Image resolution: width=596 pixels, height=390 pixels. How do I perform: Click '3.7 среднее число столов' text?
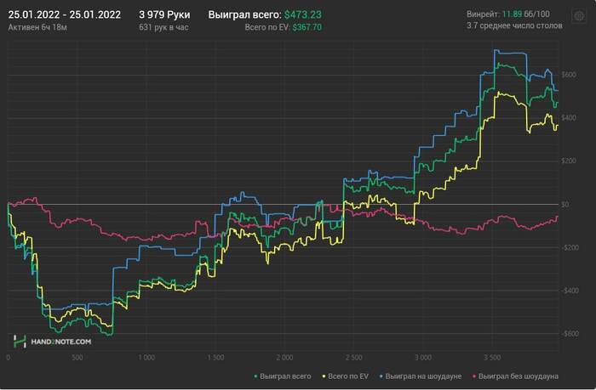click(x=514, y=25)
